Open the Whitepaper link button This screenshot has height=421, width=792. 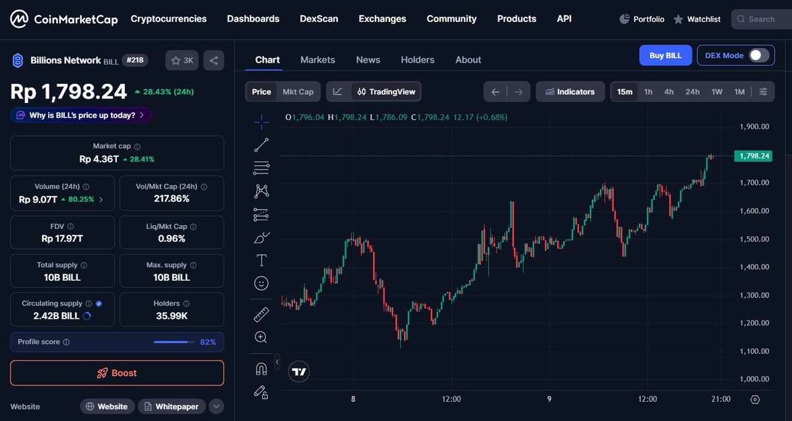tap(172, 406)
